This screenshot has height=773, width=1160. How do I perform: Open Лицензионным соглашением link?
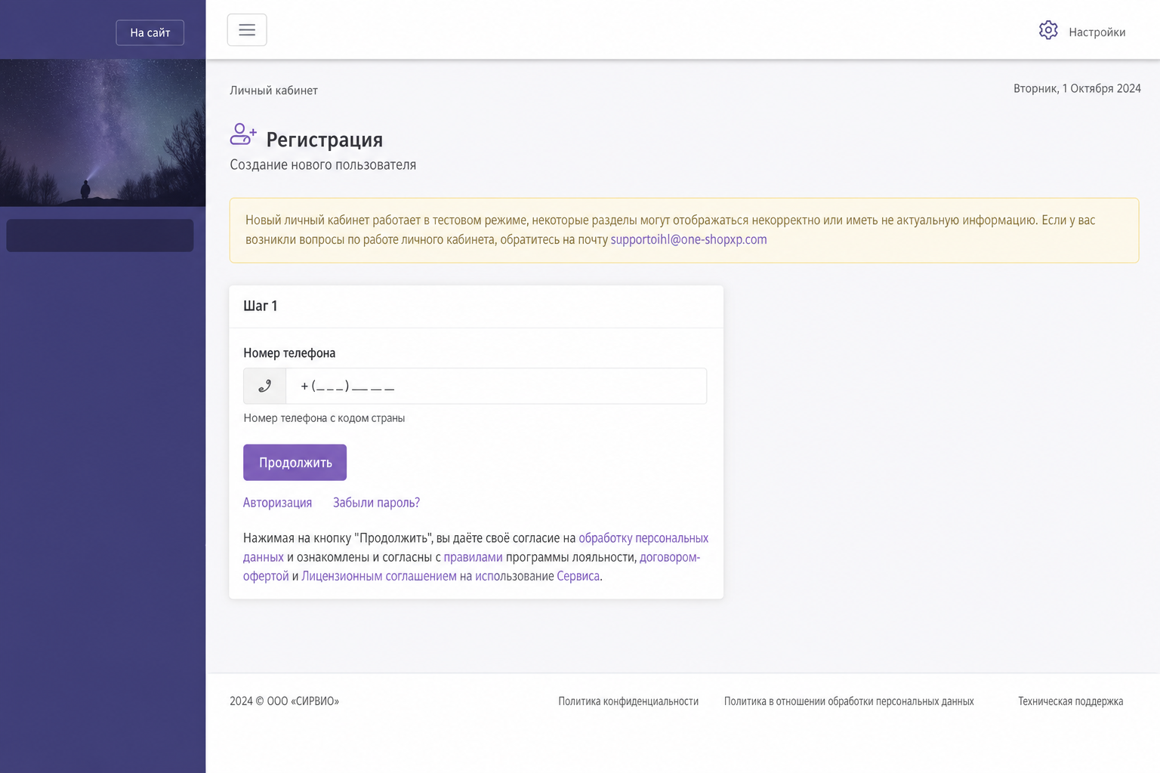(x=379, y=576)
